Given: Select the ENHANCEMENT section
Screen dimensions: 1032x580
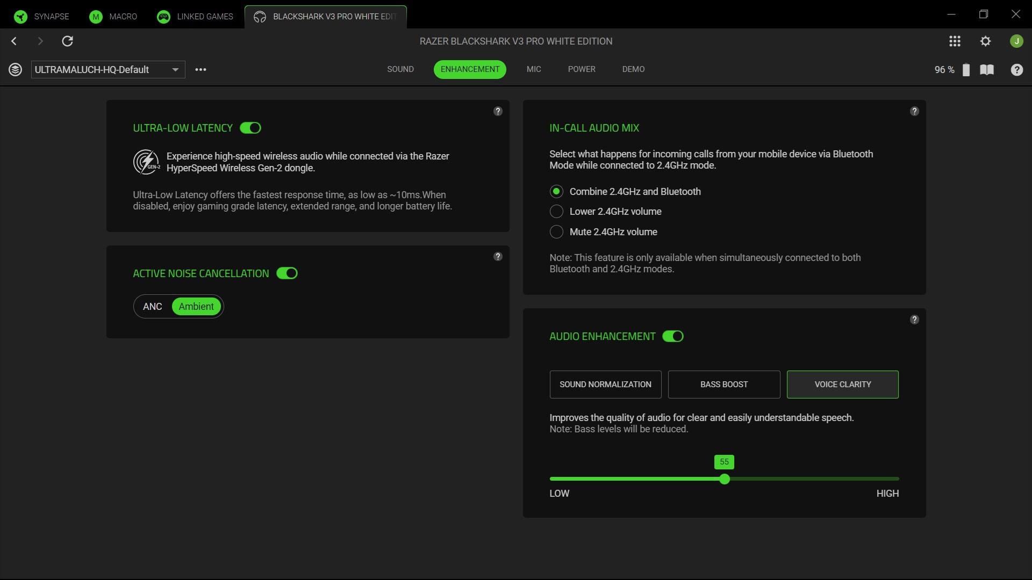Looking at the screenshot, I should click(470, 69).
